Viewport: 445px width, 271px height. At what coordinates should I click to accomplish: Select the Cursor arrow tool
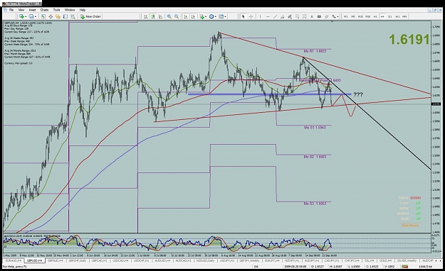click(x=244, y=17)
